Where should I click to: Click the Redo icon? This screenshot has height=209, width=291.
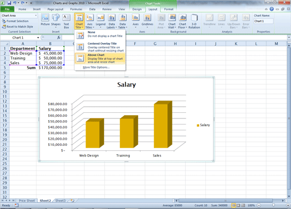coord(23,3)
